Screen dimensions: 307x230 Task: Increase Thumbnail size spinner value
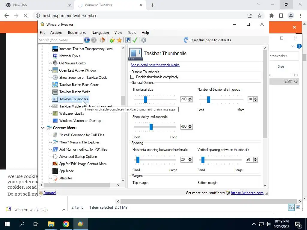click(190, 98)
